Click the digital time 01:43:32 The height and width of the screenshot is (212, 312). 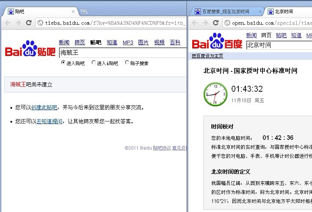click(247, 89)
